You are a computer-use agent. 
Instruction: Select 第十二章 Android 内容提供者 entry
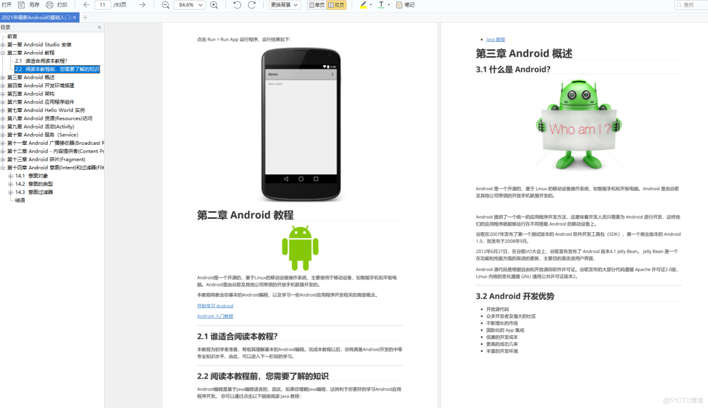pos(56,151)
